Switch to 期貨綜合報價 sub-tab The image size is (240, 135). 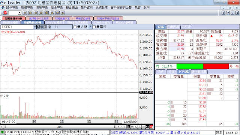[x=10, y=22]
